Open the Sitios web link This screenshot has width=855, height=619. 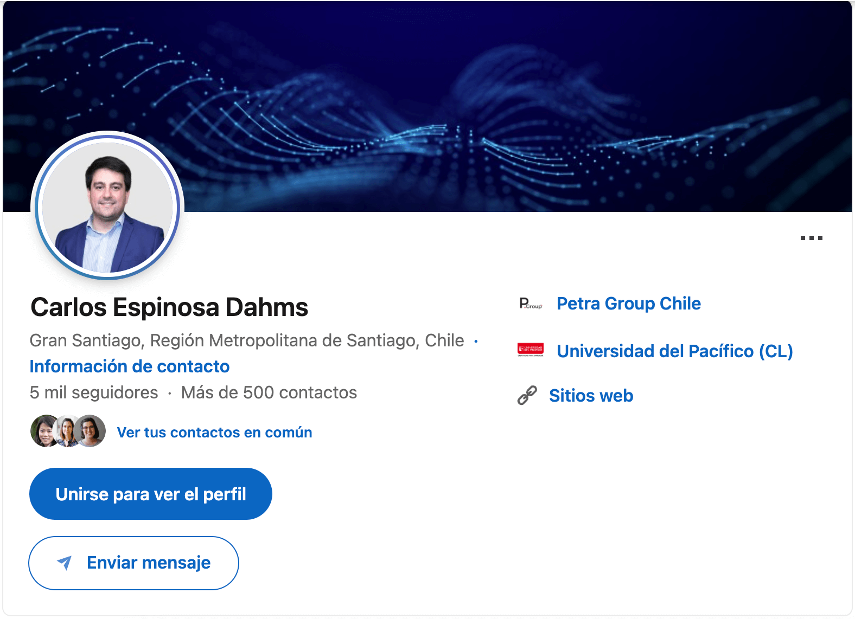(x=591, y=396)
